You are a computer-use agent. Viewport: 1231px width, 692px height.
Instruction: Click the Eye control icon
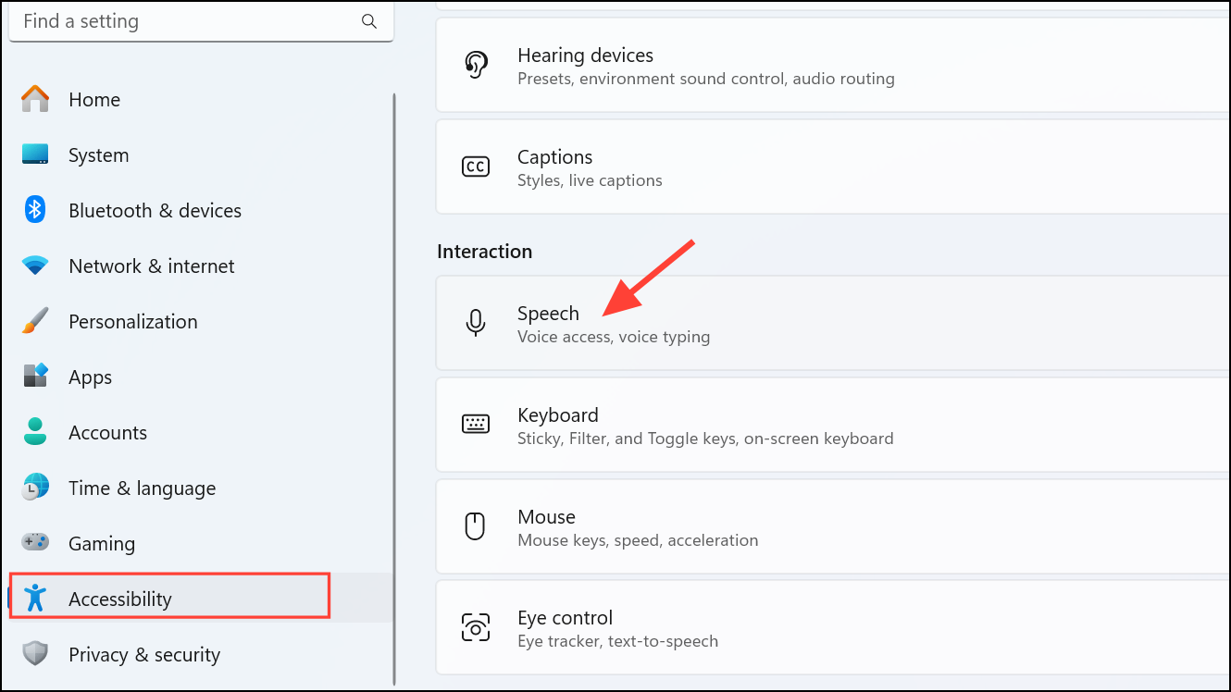(x=476, y=628)
